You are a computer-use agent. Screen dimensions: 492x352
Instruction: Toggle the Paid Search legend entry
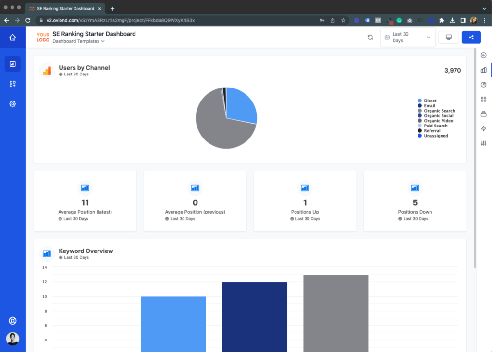(x=433, y=126)
